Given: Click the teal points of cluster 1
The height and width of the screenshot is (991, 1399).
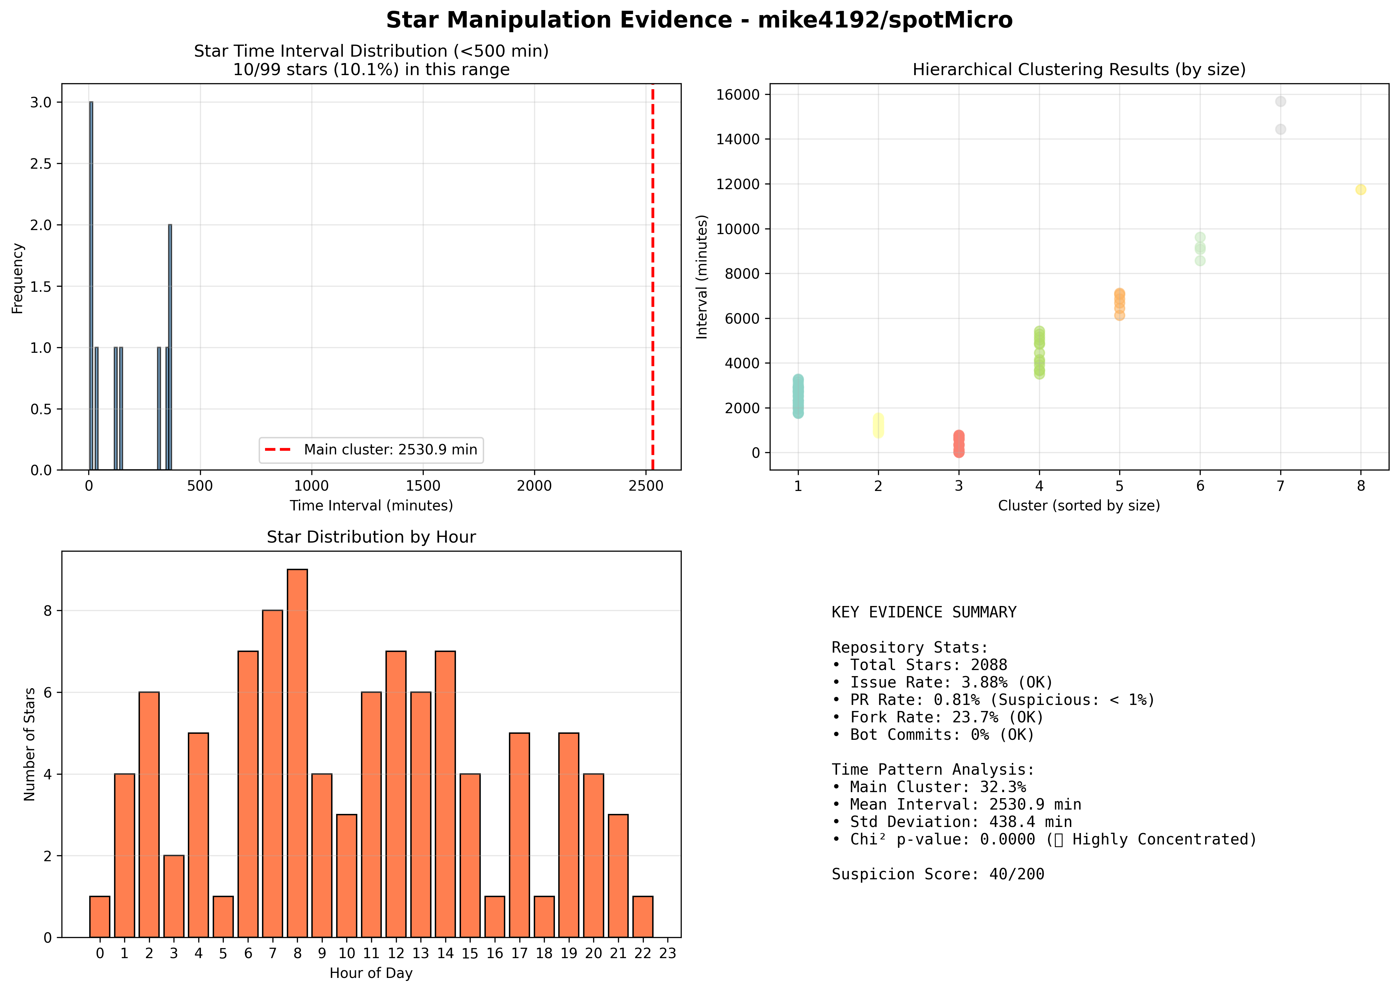Looking at the screenshot, I should click(798, 397).
